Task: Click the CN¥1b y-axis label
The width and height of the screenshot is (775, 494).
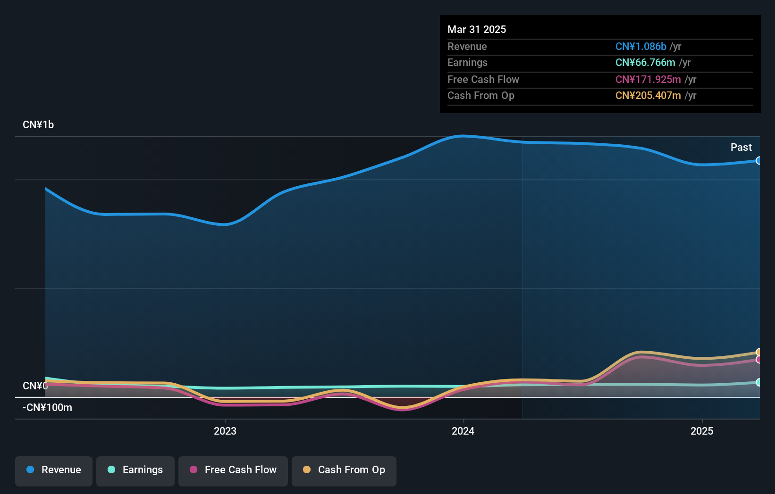Action: [38, 125]
